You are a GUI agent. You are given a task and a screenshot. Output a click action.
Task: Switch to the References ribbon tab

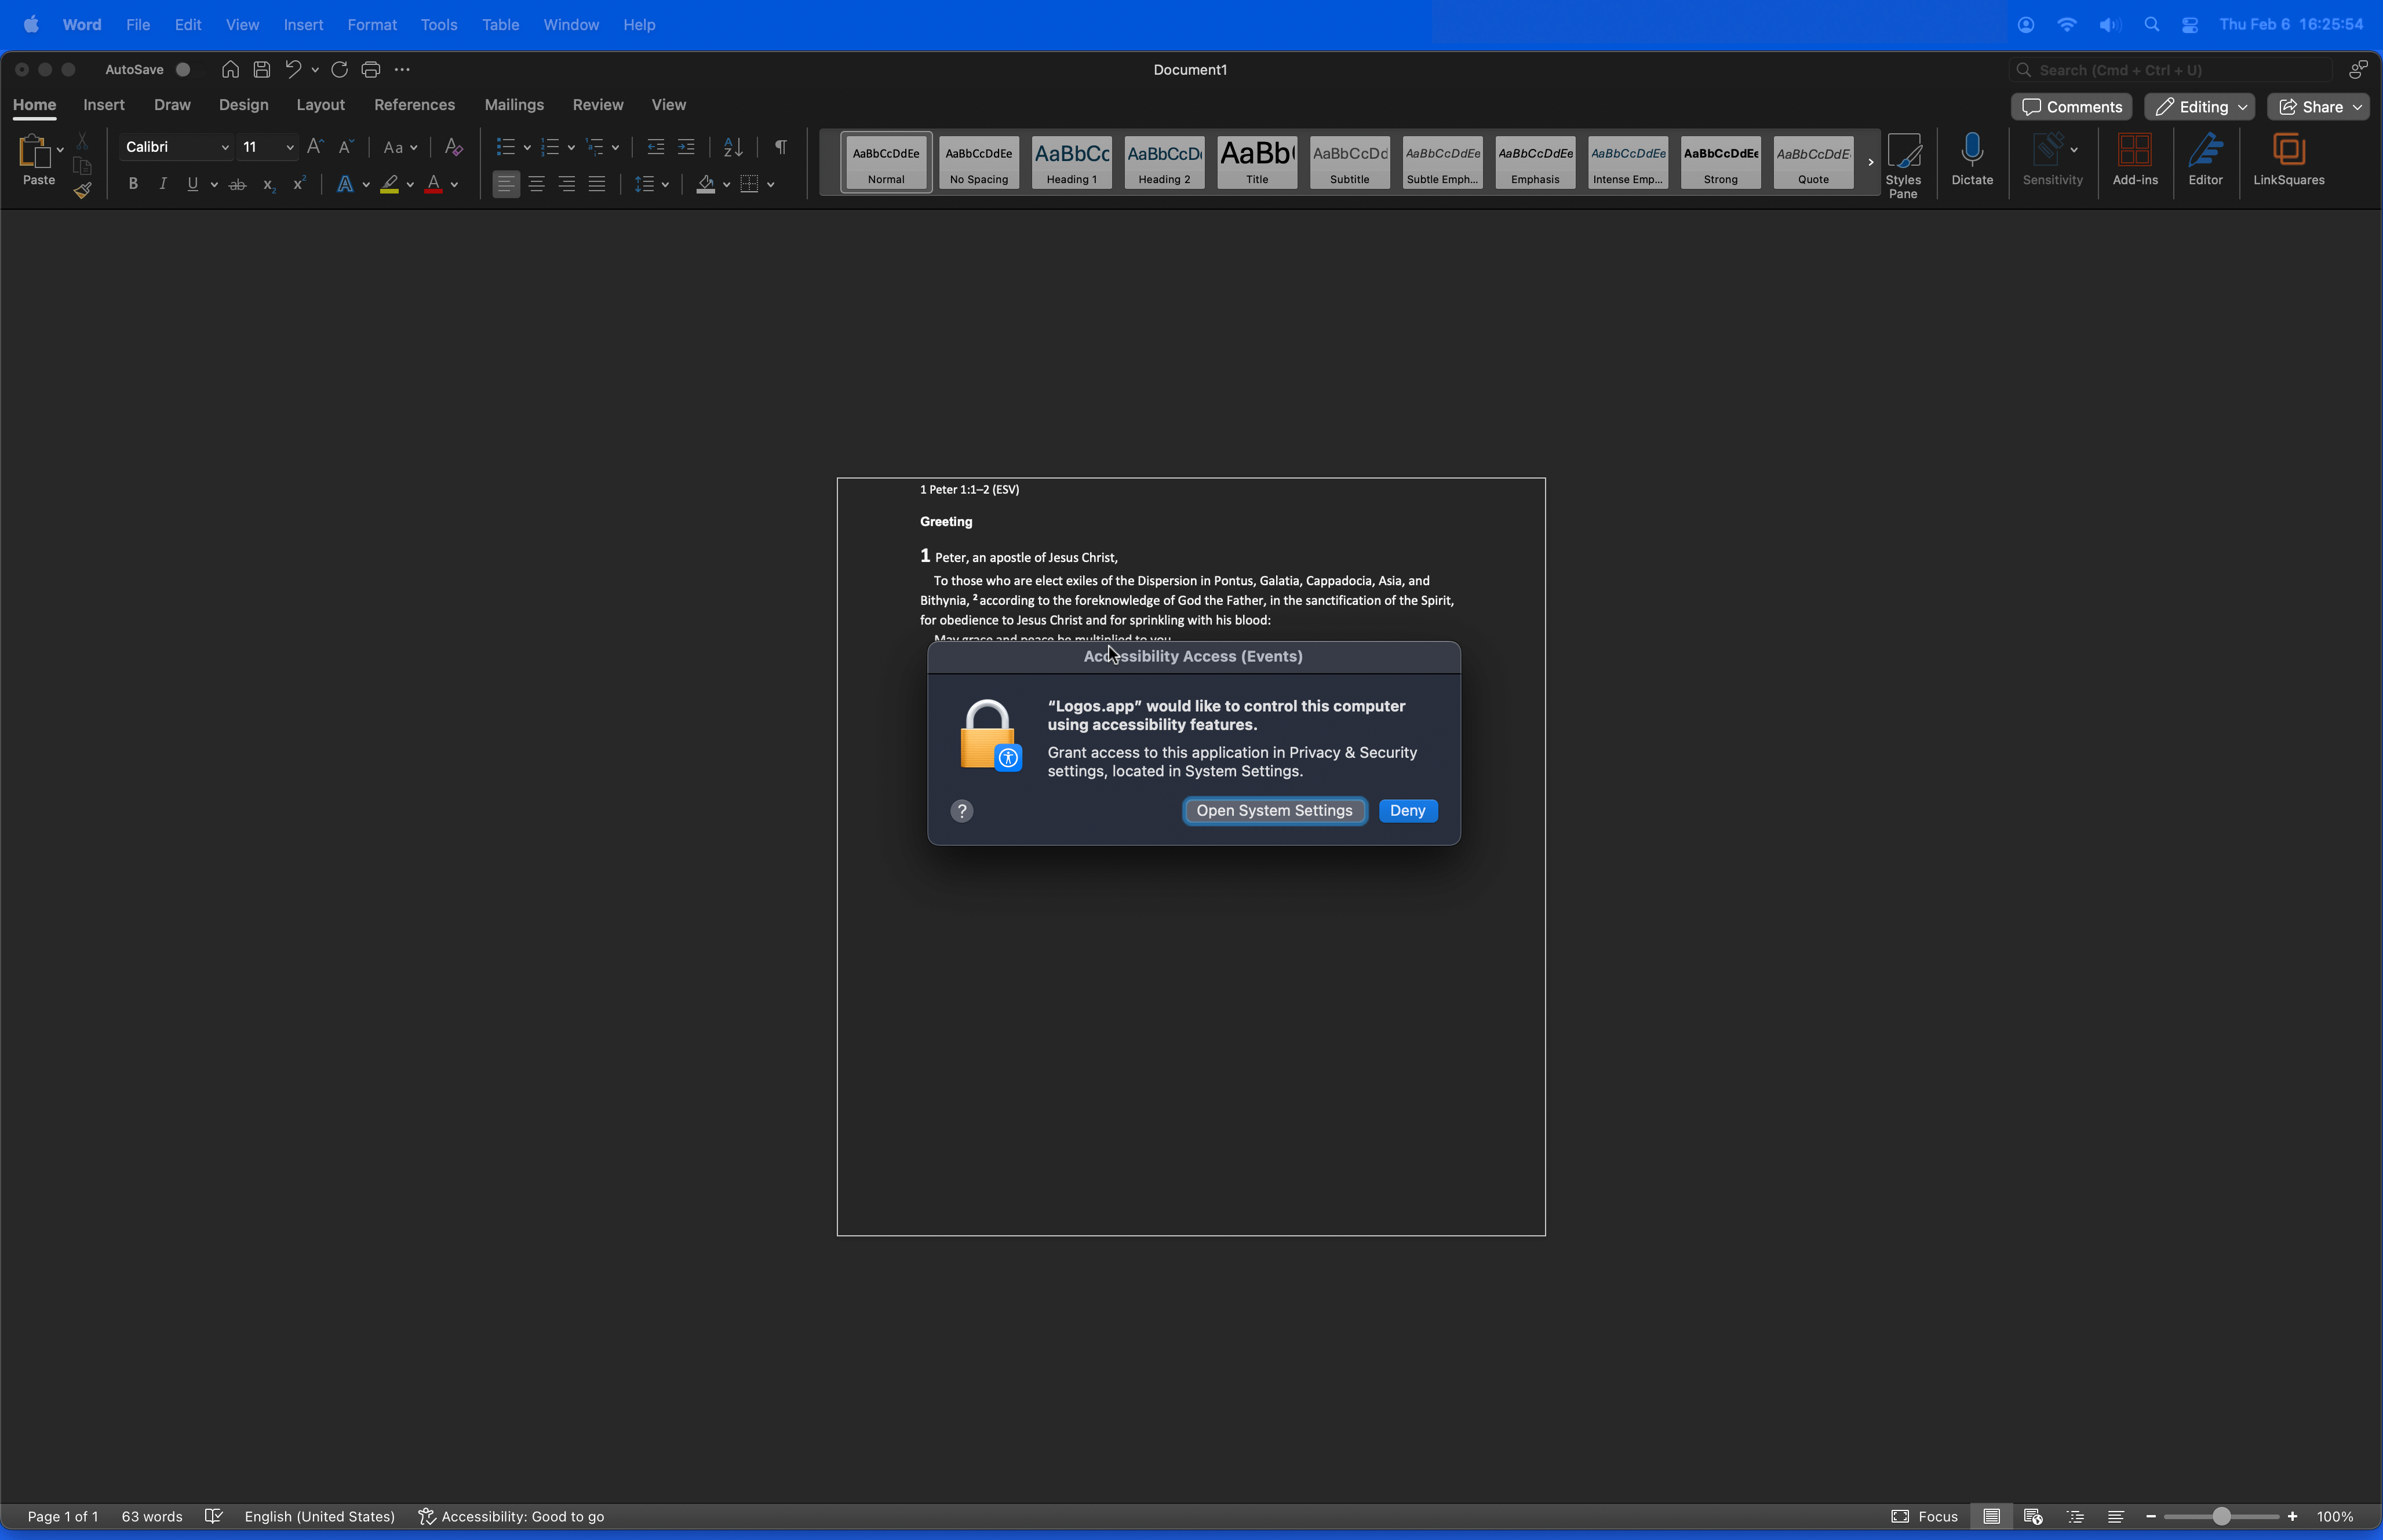414,105
